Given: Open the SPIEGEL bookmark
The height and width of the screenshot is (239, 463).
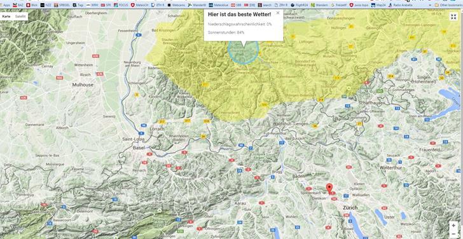Looking at the screenshot, I should tap(62, 5).
